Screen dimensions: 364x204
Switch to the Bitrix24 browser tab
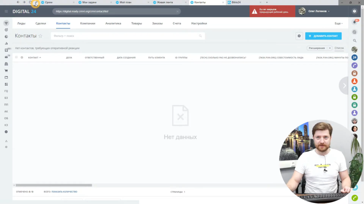245,2
